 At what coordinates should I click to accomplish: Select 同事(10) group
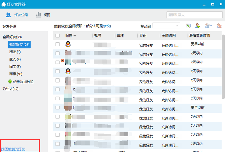16,74
